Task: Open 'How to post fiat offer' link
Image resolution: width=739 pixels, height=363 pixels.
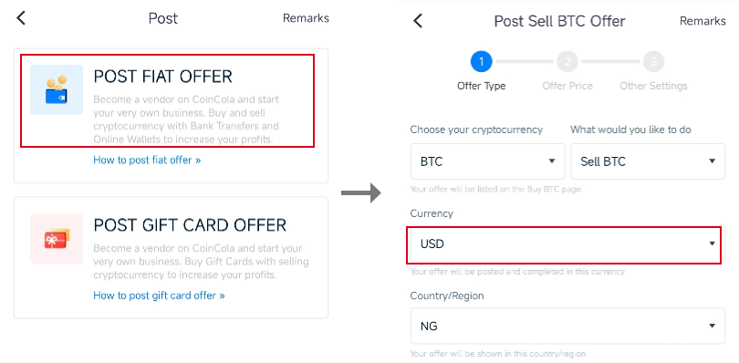Action: (x=147, y=161)
